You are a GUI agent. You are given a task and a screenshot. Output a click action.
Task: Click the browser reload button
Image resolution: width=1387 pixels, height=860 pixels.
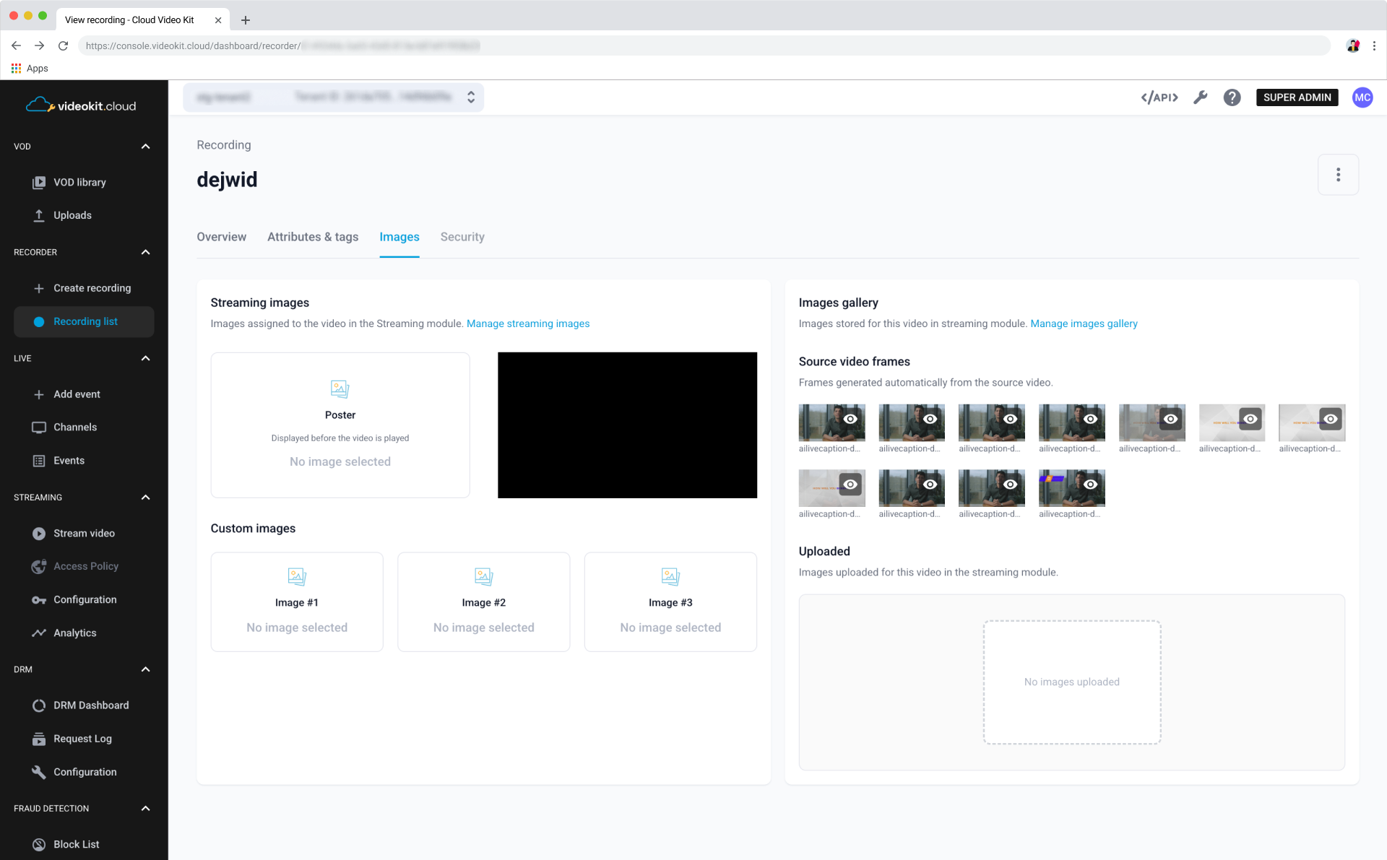63,45
